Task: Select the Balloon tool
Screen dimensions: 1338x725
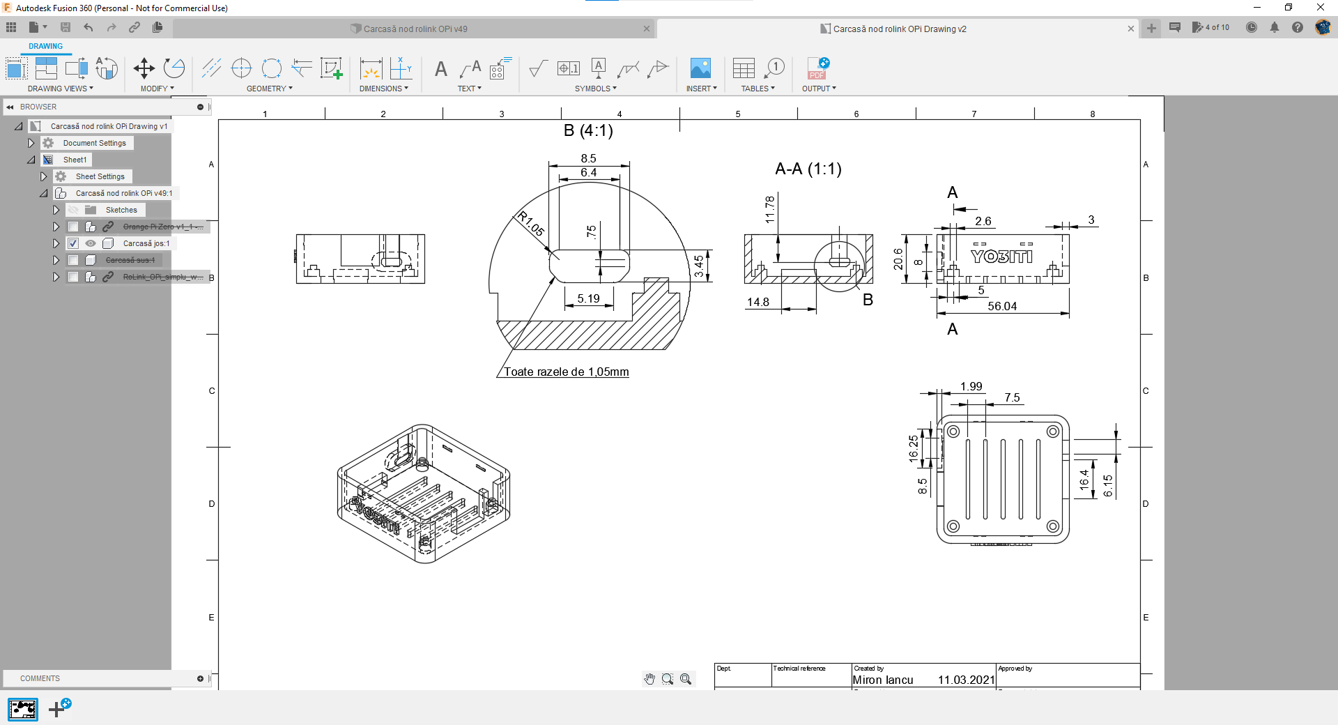Action: (x=774, y=68)
